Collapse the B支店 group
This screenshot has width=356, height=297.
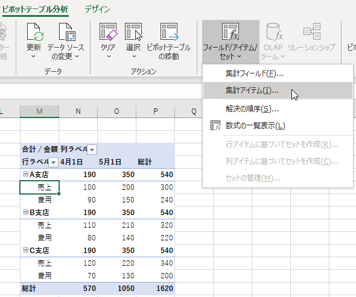26,212
